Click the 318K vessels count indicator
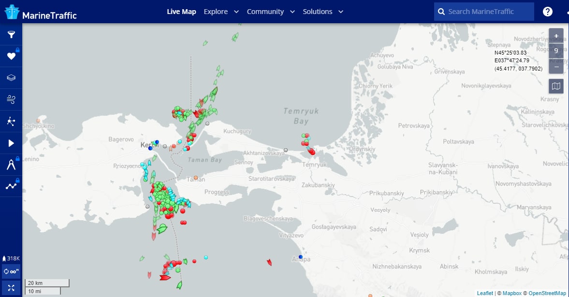The width and height of the screenshot is (569, 297). [11, 258]
